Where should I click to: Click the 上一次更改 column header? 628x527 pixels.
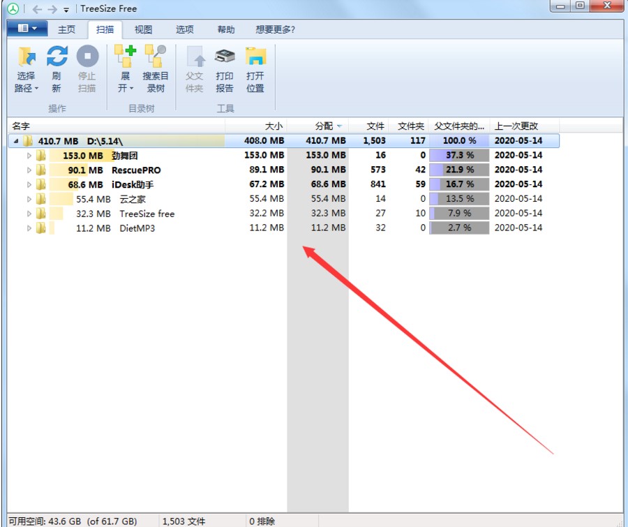(516, 126)
